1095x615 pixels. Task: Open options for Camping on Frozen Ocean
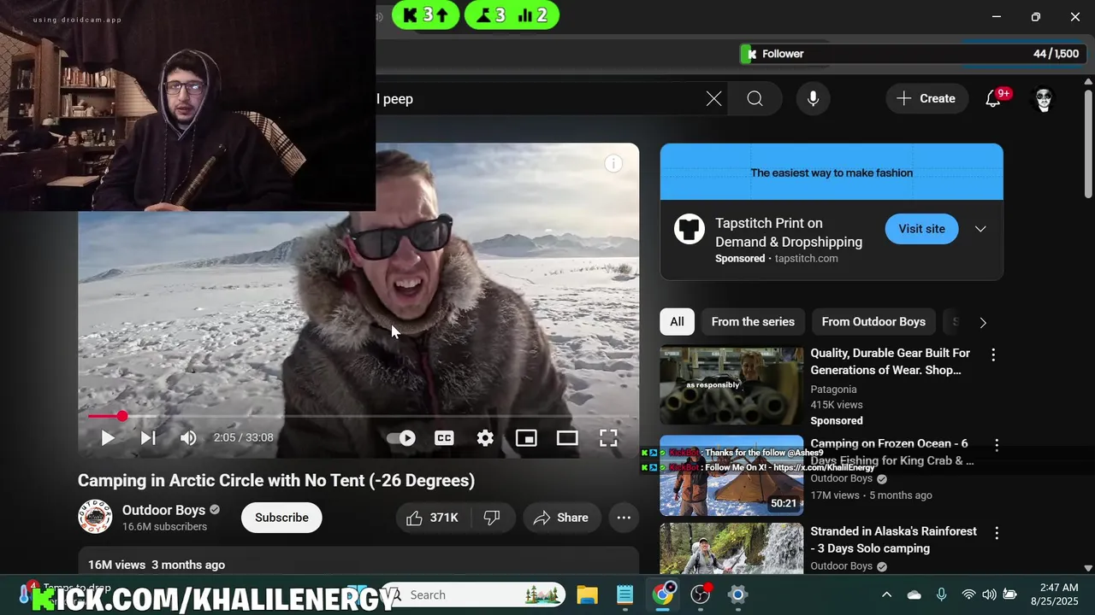click(997, 445)
